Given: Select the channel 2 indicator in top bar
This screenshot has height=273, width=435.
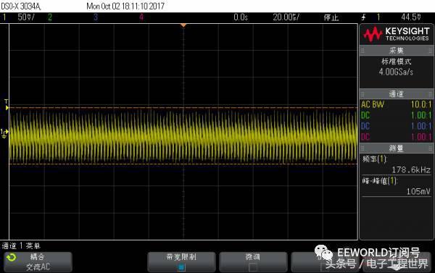Looking at the screenshot, I should pos(50,17).
